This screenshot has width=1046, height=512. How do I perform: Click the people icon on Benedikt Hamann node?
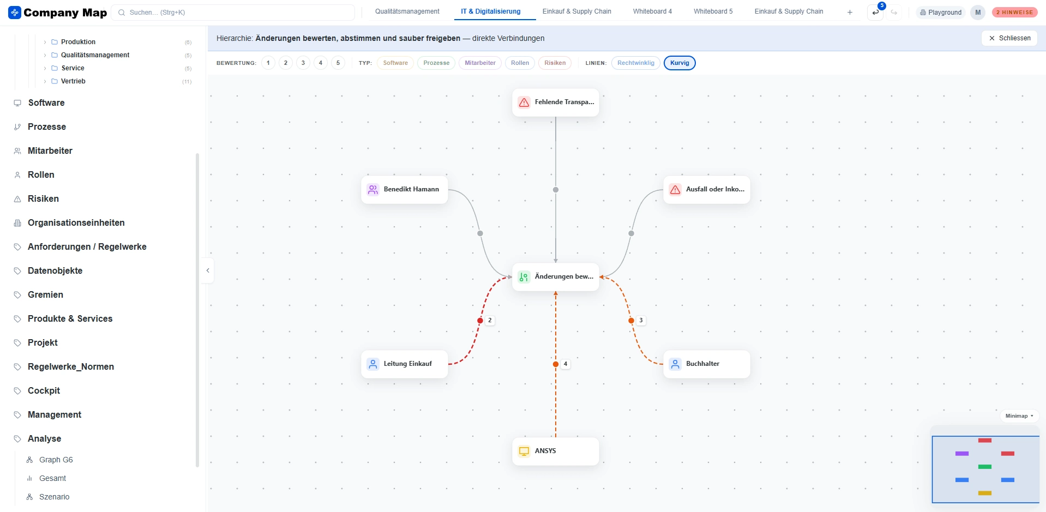coord(373,190)
